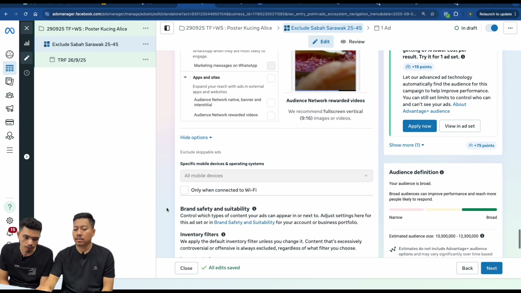Check Audience Network rewarded videos box
Image resolution: width=521 pixels, height=293 pixels.
click(271, 116)
